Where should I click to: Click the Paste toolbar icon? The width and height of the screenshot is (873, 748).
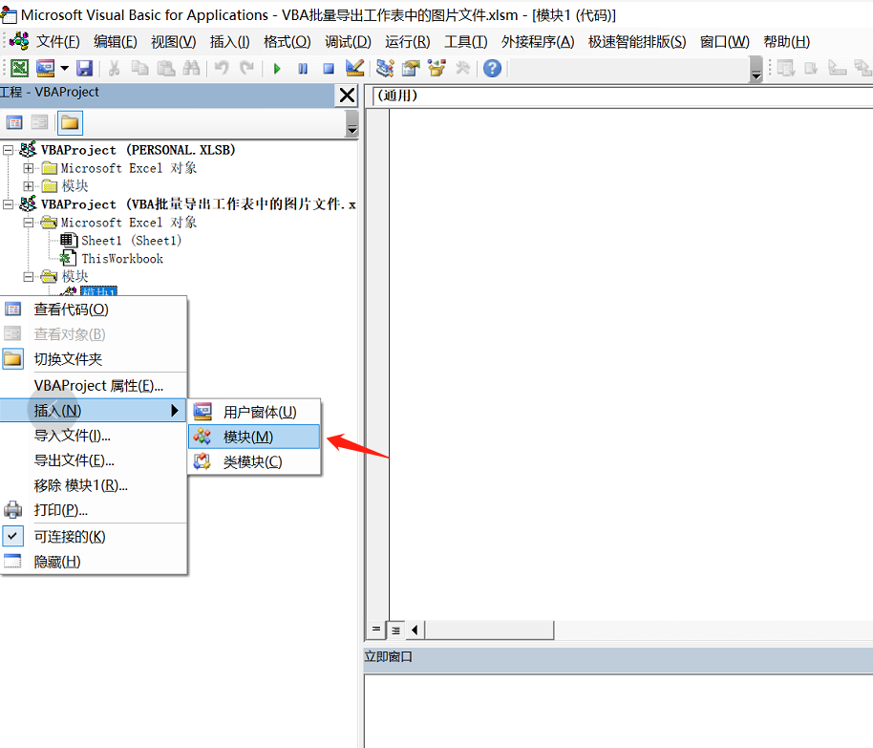coord(165,69)
